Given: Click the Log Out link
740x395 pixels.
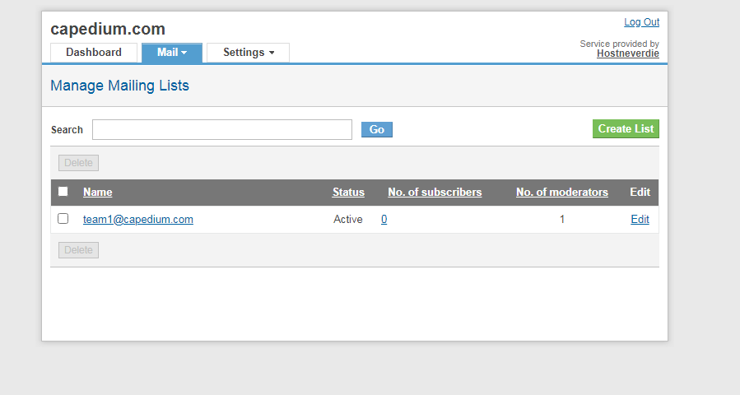Looking at the screenshot, I should click(x=641, y=22).
